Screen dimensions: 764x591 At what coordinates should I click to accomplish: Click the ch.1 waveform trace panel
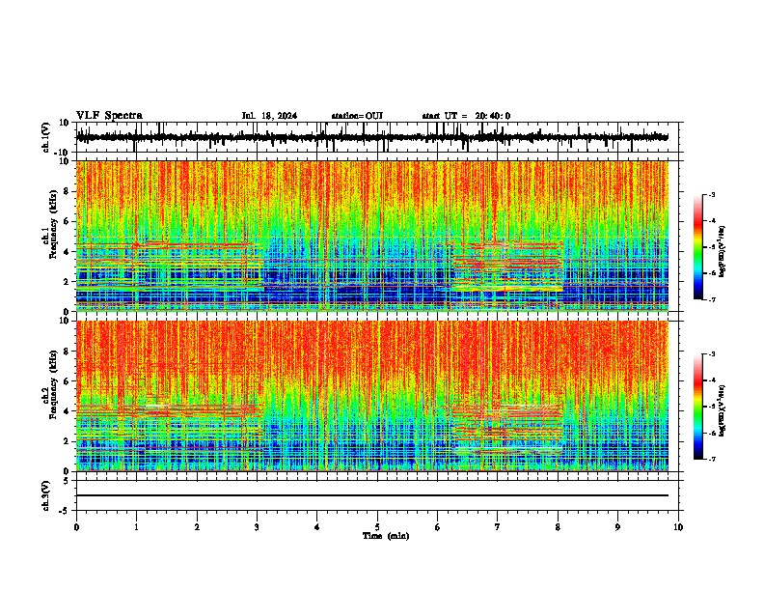377,137
